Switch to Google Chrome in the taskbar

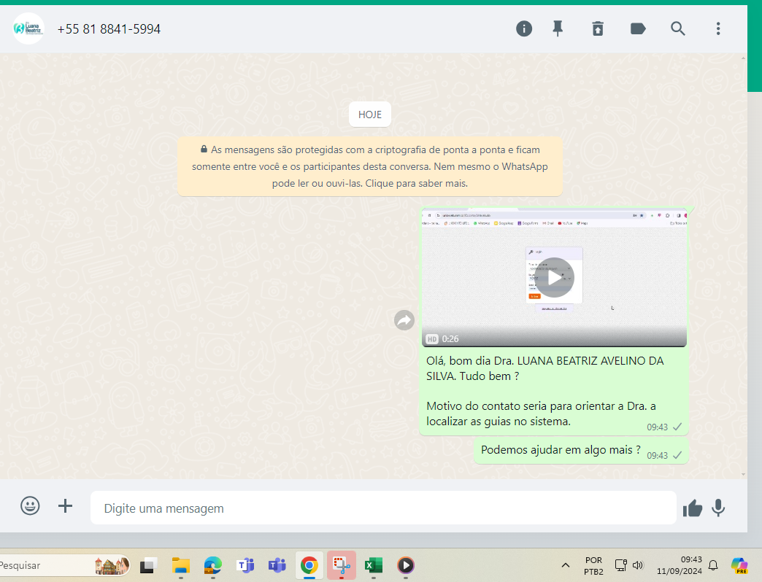309,565
